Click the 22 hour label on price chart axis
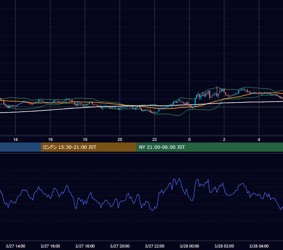 [x=154, y=140]
